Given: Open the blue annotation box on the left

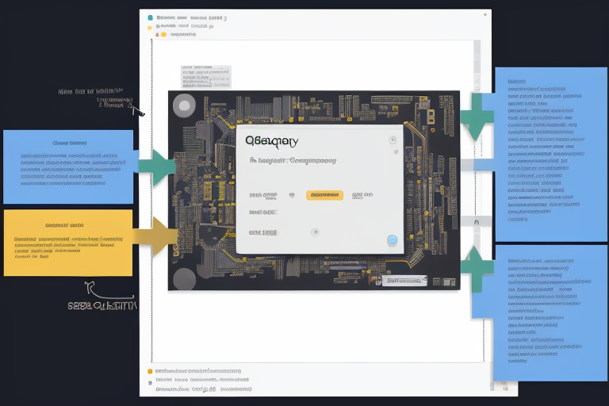Looking at the screenshot, I should tap(68, 167).
